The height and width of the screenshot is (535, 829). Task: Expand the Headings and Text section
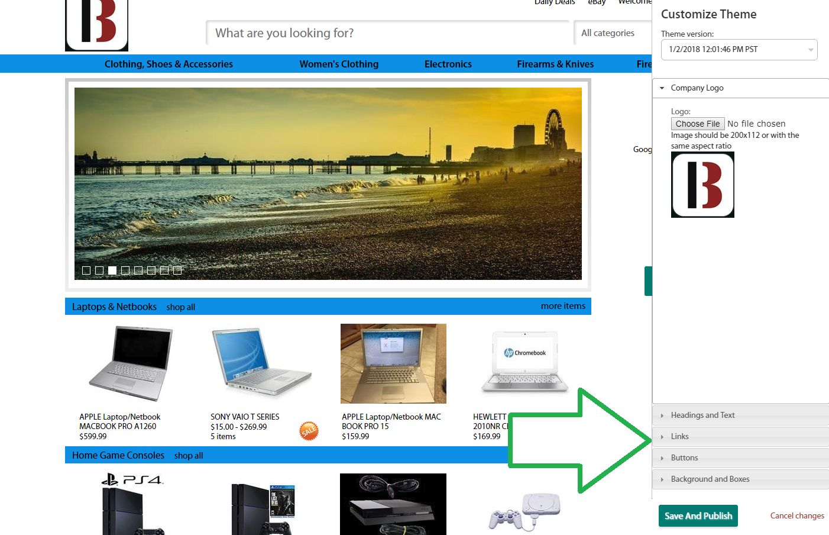coord(702,415)
